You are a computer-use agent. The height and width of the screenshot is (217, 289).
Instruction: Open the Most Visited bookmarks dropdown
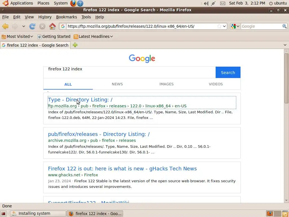pyautogui.click(x=17, y=36)
